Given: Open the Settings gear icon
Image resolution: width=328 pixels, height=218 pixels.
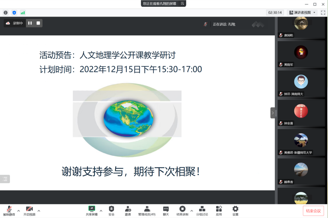Looking at the screenshot, I should pyautogui.click(x=235, y=210).
